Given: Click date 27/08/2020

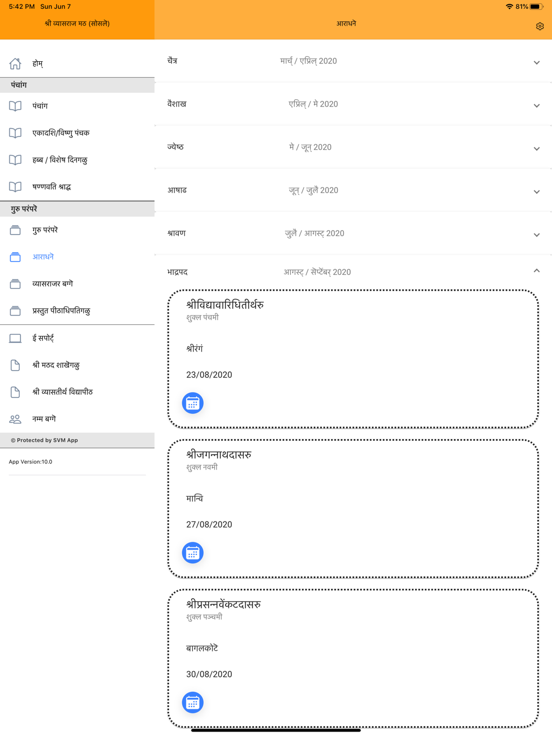Looking at the screenshot, I should (x=209, y=525).
